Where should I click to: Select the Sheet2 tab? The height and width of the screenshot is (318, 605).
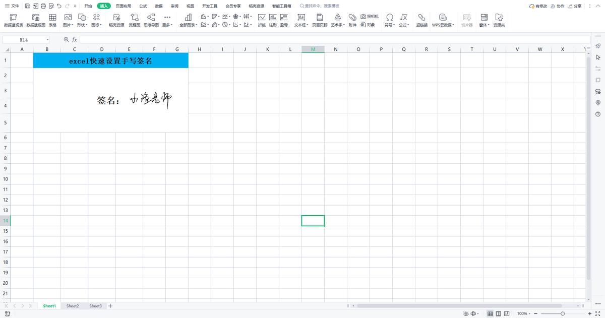(73, 306)
